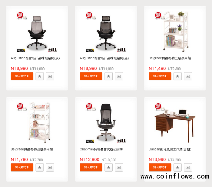Add grey Augustine chair to shopping cart

tap(22, 76)
